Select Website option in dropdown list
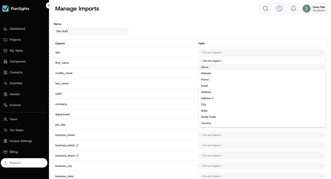Viewport: 331px width, 179px height. point(262,73)
